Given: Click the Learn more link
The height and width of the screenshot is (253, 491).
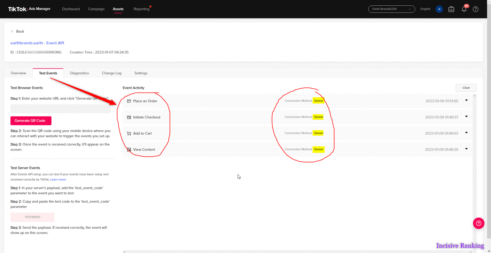Looking at the screenshot, I should [58, 180].
